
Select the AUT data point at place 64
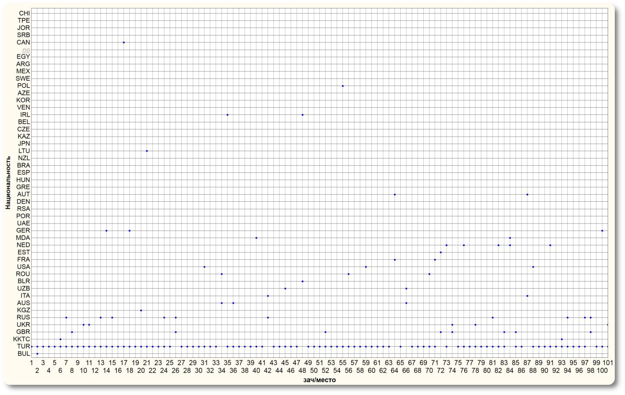[394, 194]
